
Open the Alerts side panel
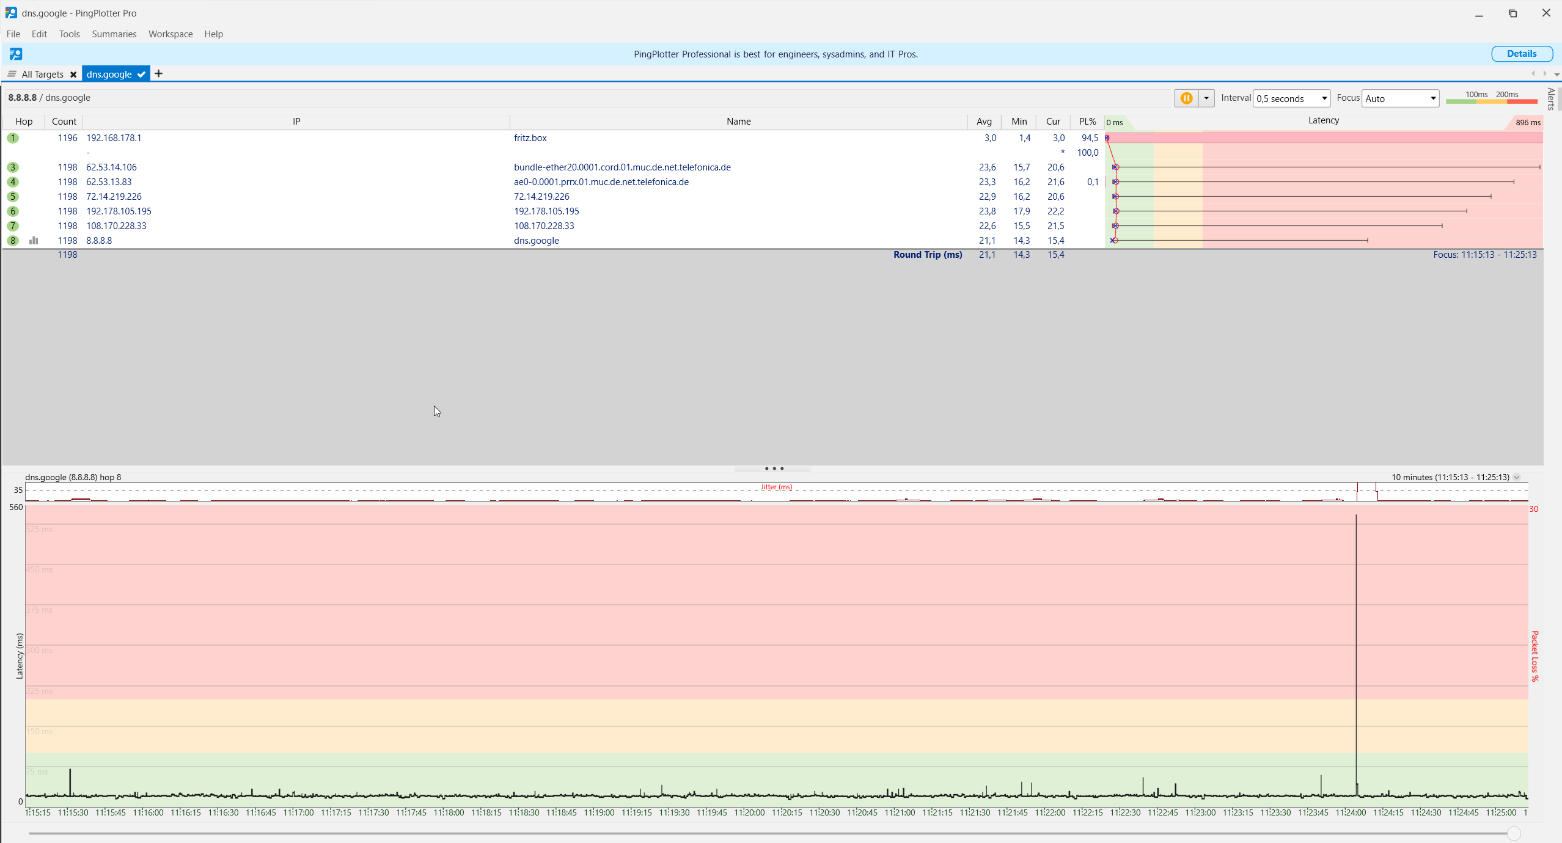coord(1551,99)
